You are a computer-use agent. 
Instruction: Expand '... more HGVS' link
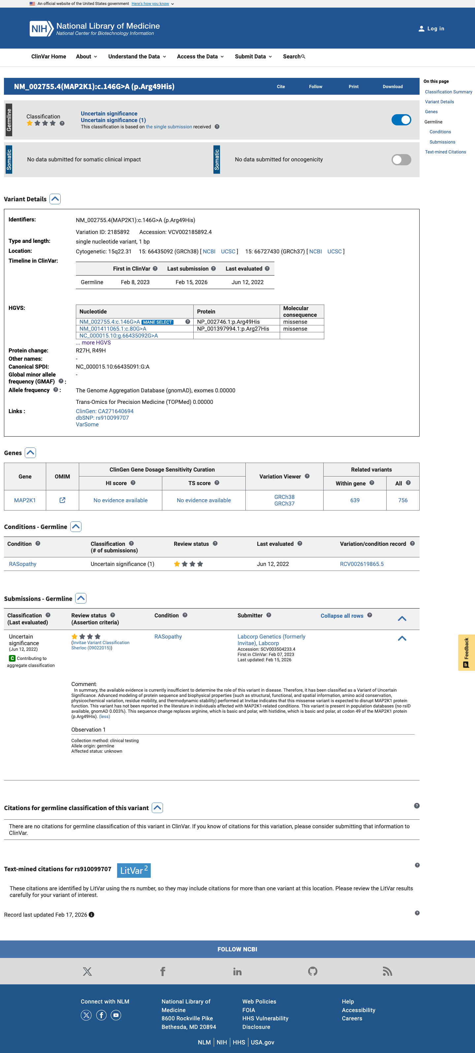(x=93, y=343)
